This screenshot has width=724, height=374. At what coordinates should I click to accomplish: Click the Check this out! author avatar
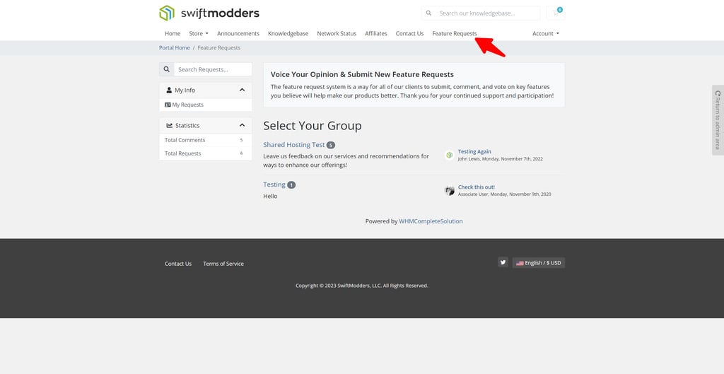[449, 190]
